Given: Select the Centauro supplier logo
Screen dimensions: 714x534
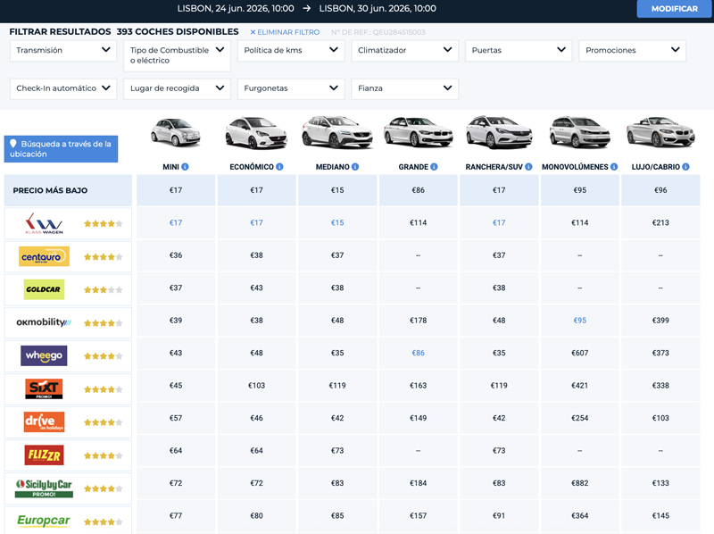Looking at the screenshot, I should coord(44,256).
